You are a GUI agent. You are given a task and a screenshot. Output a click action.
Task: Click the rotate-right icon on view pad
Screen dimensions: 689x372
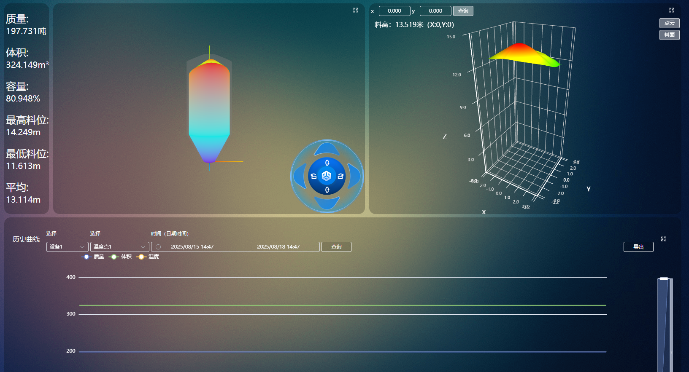click(340, 177)
